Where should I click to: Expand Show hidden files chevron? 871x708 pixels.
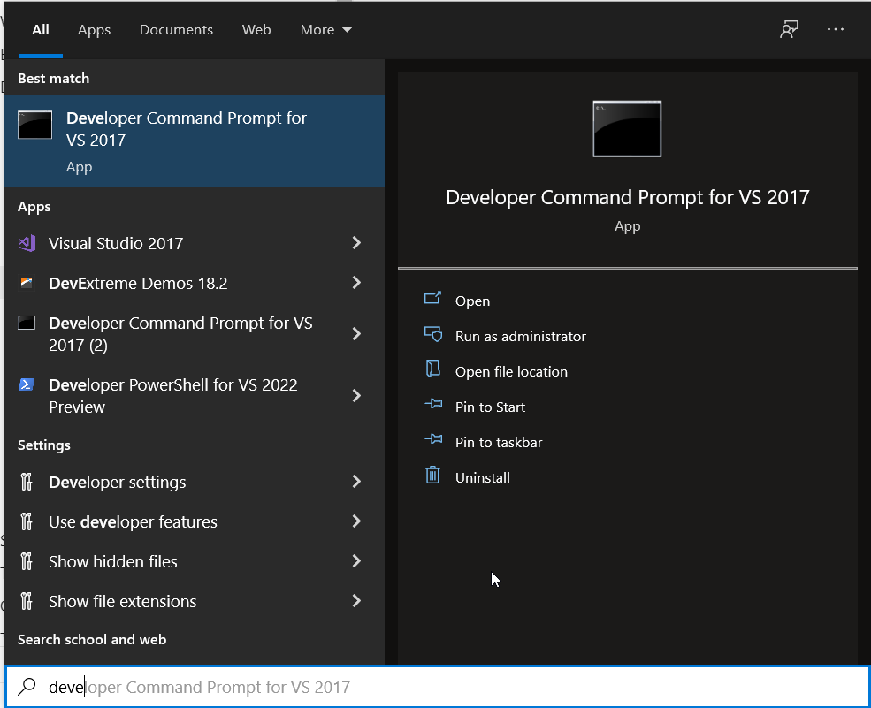356,561
